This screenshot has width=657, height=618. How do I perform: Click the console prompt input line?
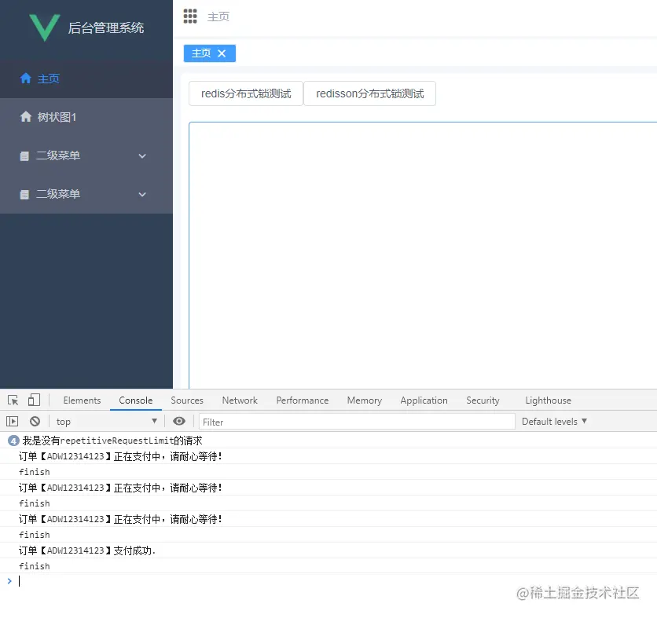coord(328,581)
